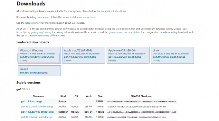Click the Source card title
The height and width of the screenshot is (121, 219).
pyautogui.click(x=24, y=69)
